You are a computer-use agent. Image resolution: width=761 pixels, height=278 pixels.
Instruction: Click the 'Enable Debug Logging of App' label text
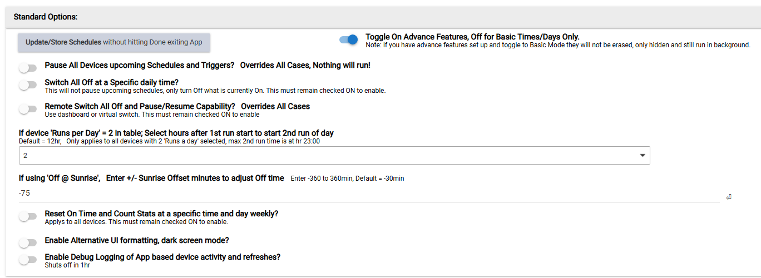[162, 257]
